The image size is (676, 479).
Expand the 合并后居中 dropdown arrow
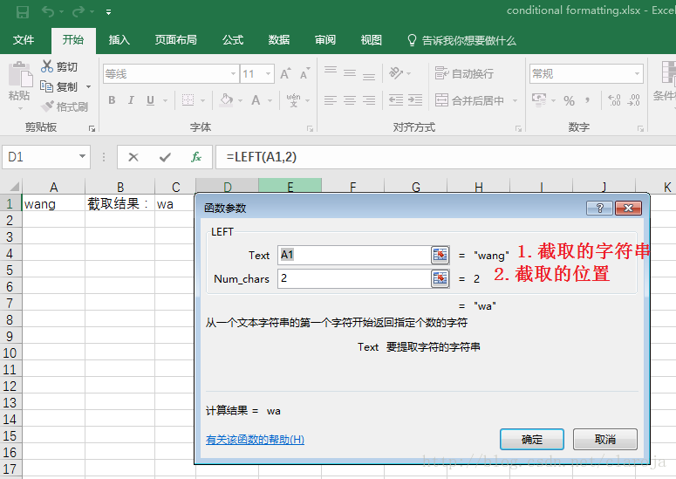coord(515,100)
